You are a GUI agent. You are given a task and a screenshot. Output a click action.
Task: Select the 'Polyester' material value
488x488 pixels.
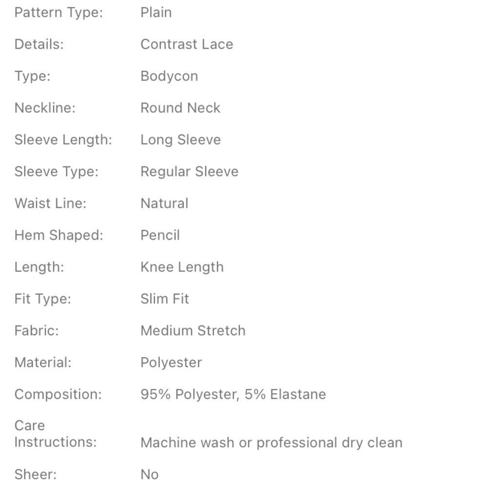[x=171, y=363]
